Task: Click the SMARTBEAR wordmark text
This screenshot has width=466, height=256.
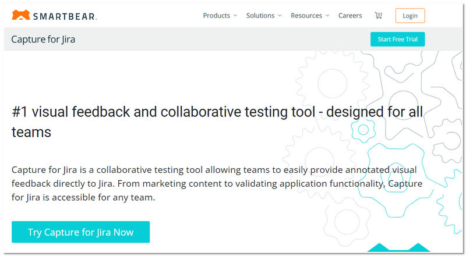Action: pos(65,16)
